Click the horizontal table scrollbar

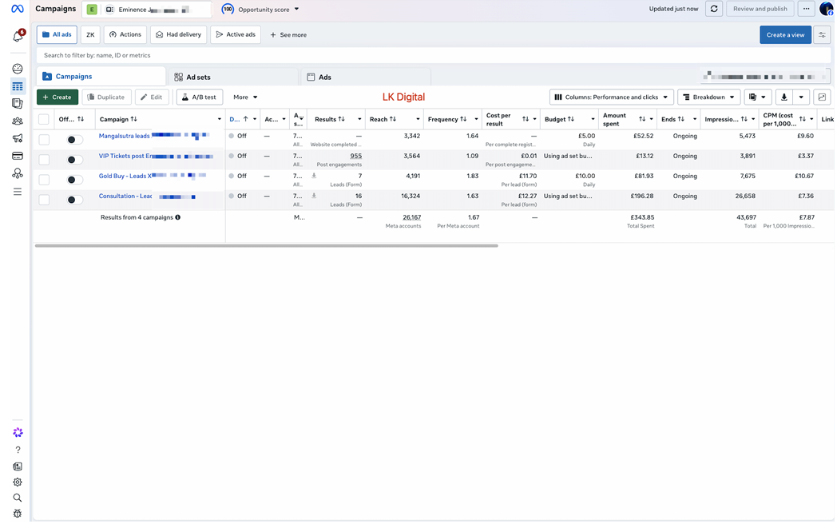[x=267, y=246]
